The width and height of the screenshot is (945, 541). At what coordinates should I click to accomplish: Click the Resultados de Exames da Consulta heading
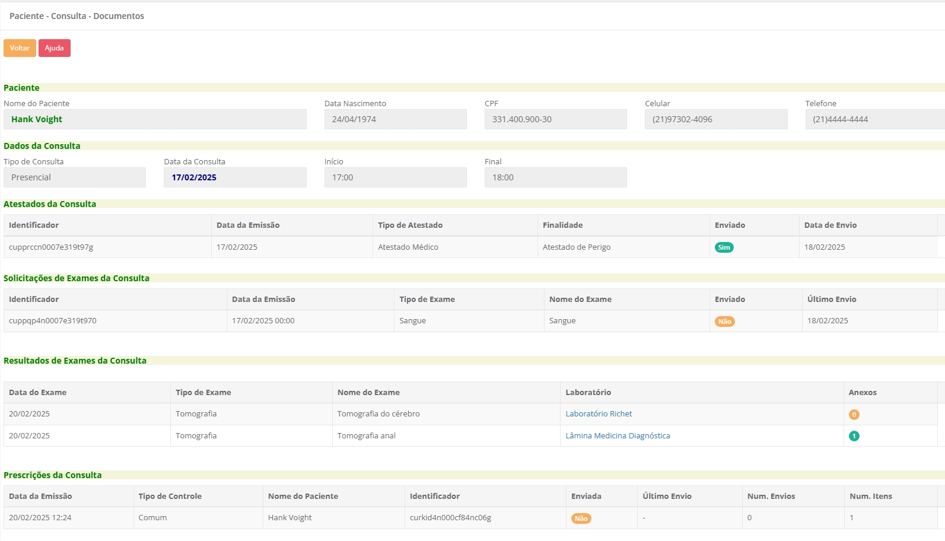pyautogui.click(x=75, y=361)
